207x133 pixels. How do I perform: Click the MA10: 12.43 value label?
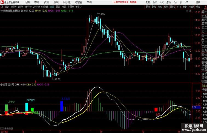pyautogui.click(x=41, y=11)
